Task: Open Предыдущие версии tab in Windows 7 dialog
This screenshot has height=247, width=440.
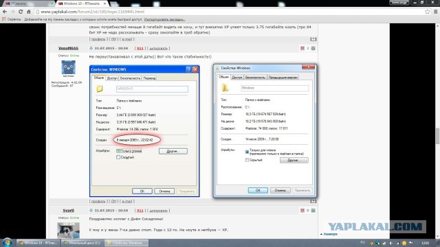Action: pyautogui.click(x=283, y=78)
